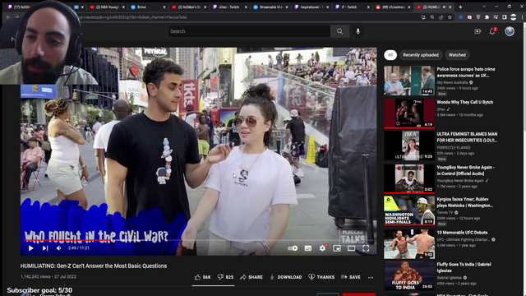Dislike the video showing 825
The height and width of the screenshot is (296, 526).
[x=225, y=277]
